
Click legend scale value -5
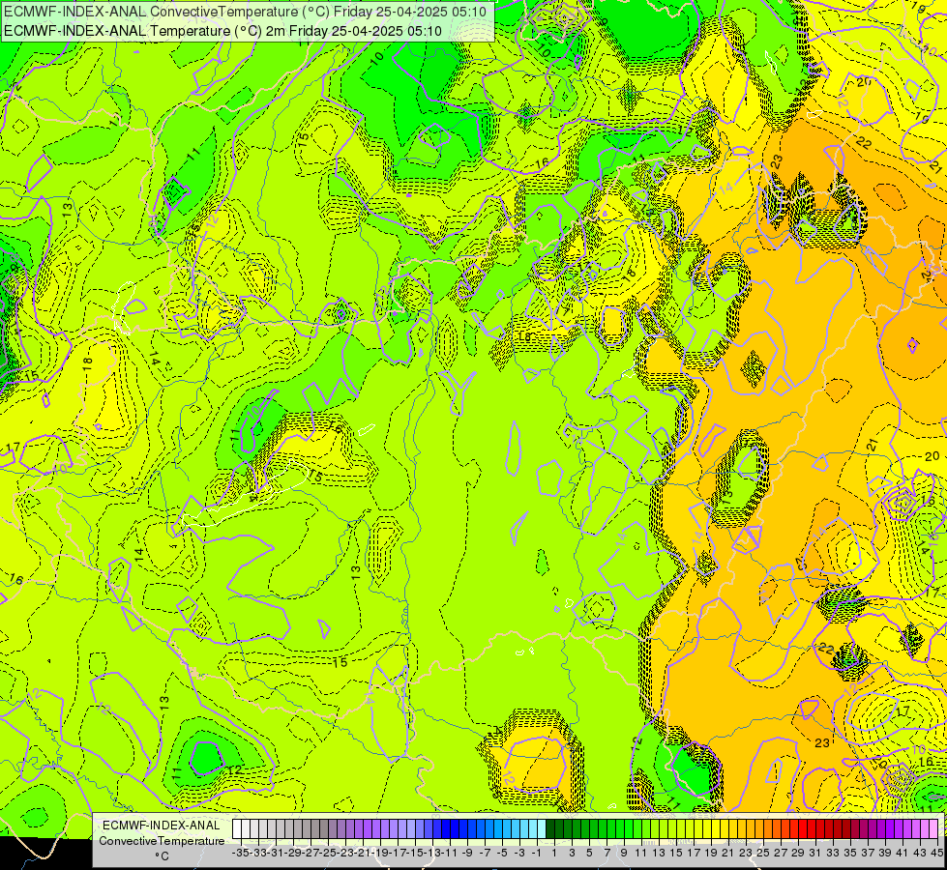(x=502, y=853)
